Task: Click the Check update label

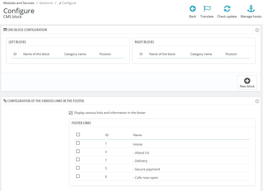Action: coord(227,16)
